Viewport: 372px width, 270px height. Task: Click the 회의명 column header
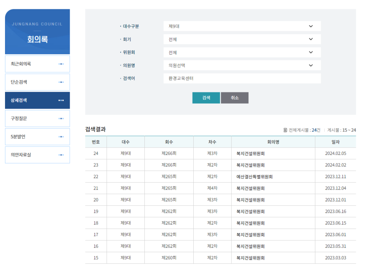pos(273,142)
